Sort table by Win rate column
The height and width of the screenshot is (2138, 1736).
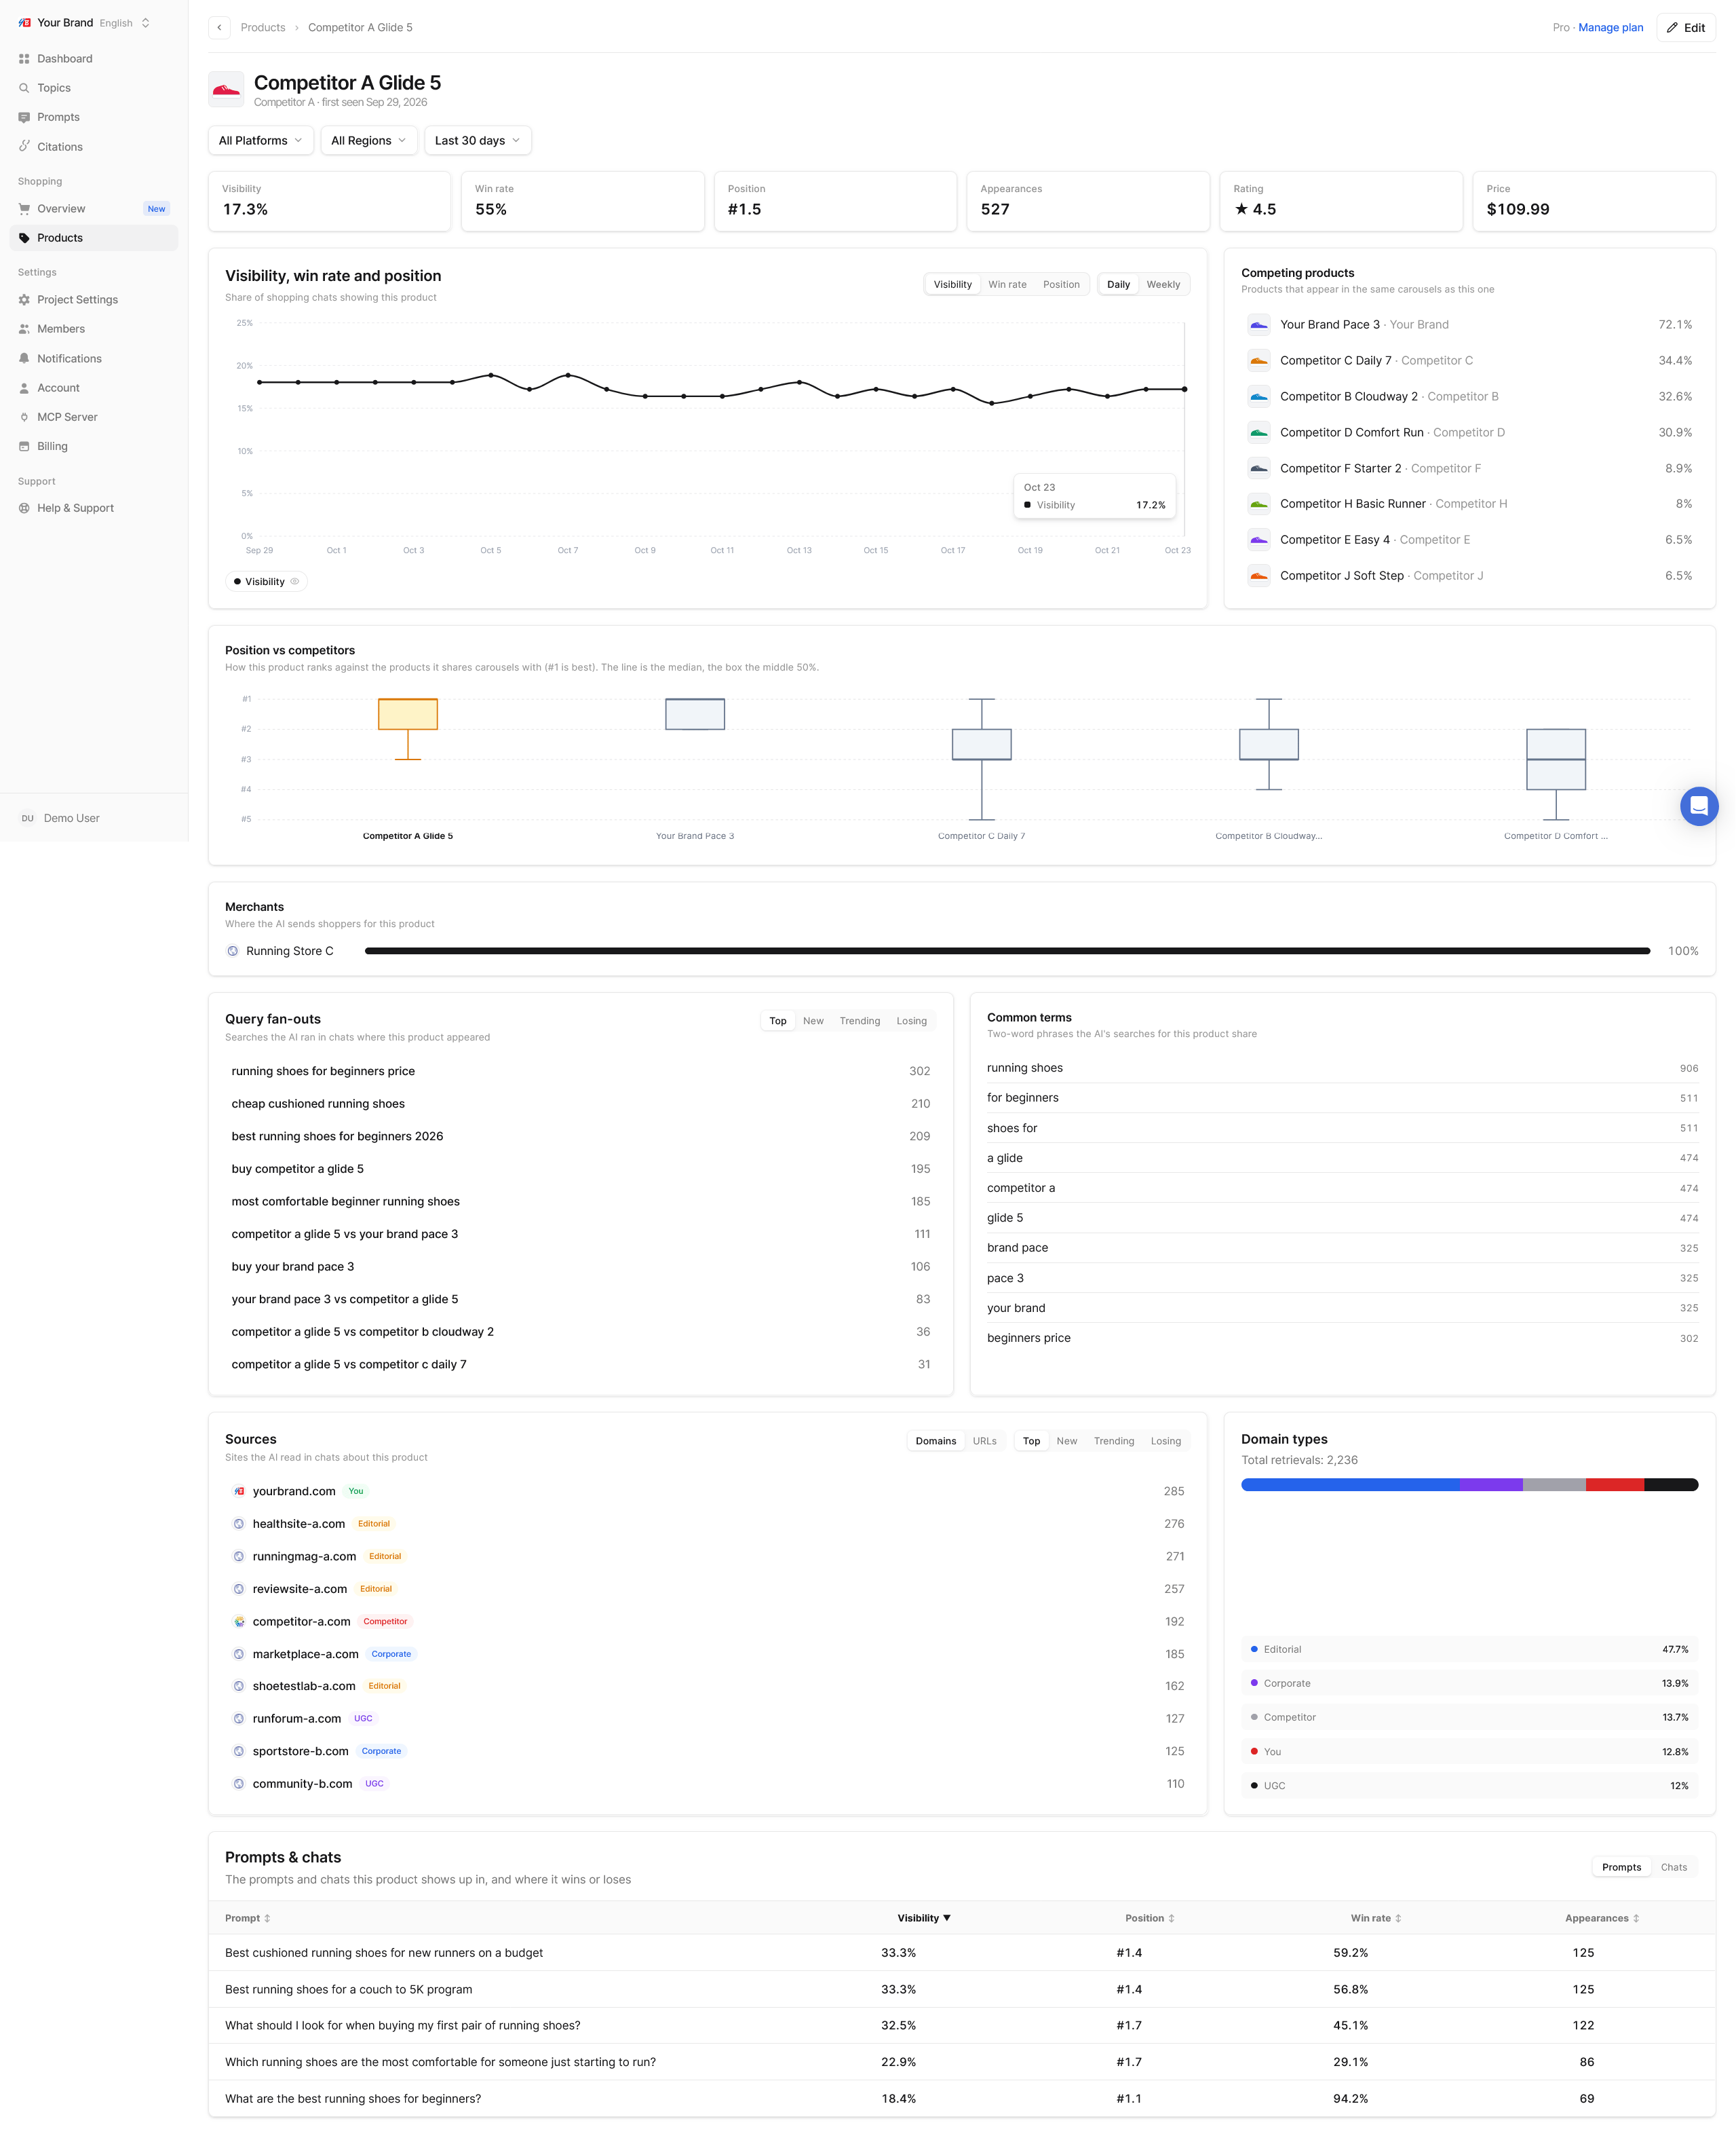click(1375, 1919)
